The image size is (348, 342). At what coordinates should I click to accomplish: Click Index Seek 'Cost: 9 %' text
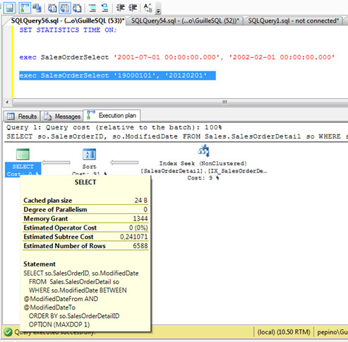click(x=203, y=178)
